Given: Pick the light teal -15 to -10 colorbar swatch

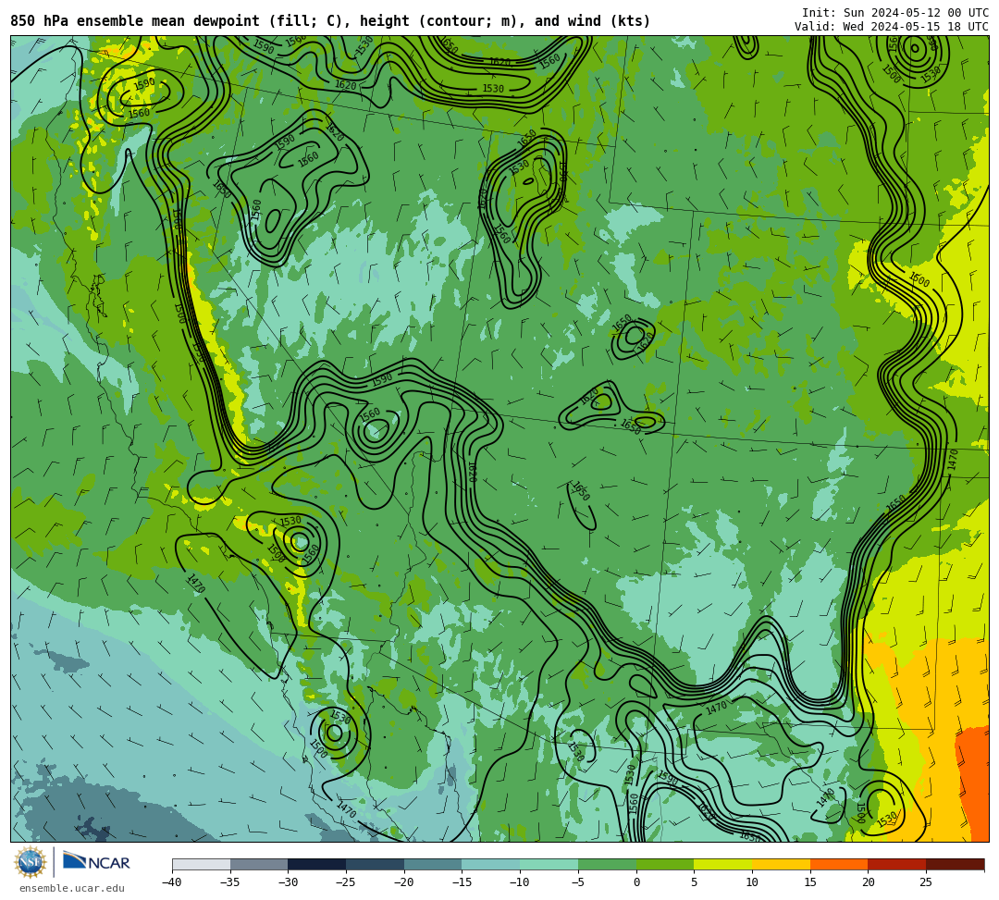Looking at the screenshot, I should click(x=491, y=864).
